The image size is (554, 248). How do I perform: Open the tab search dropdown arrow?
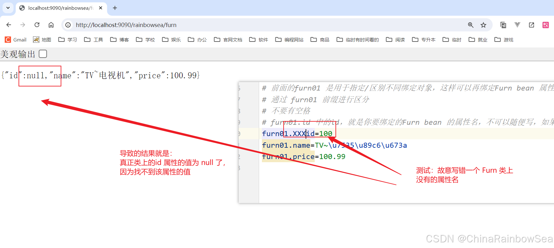[8, 8]
